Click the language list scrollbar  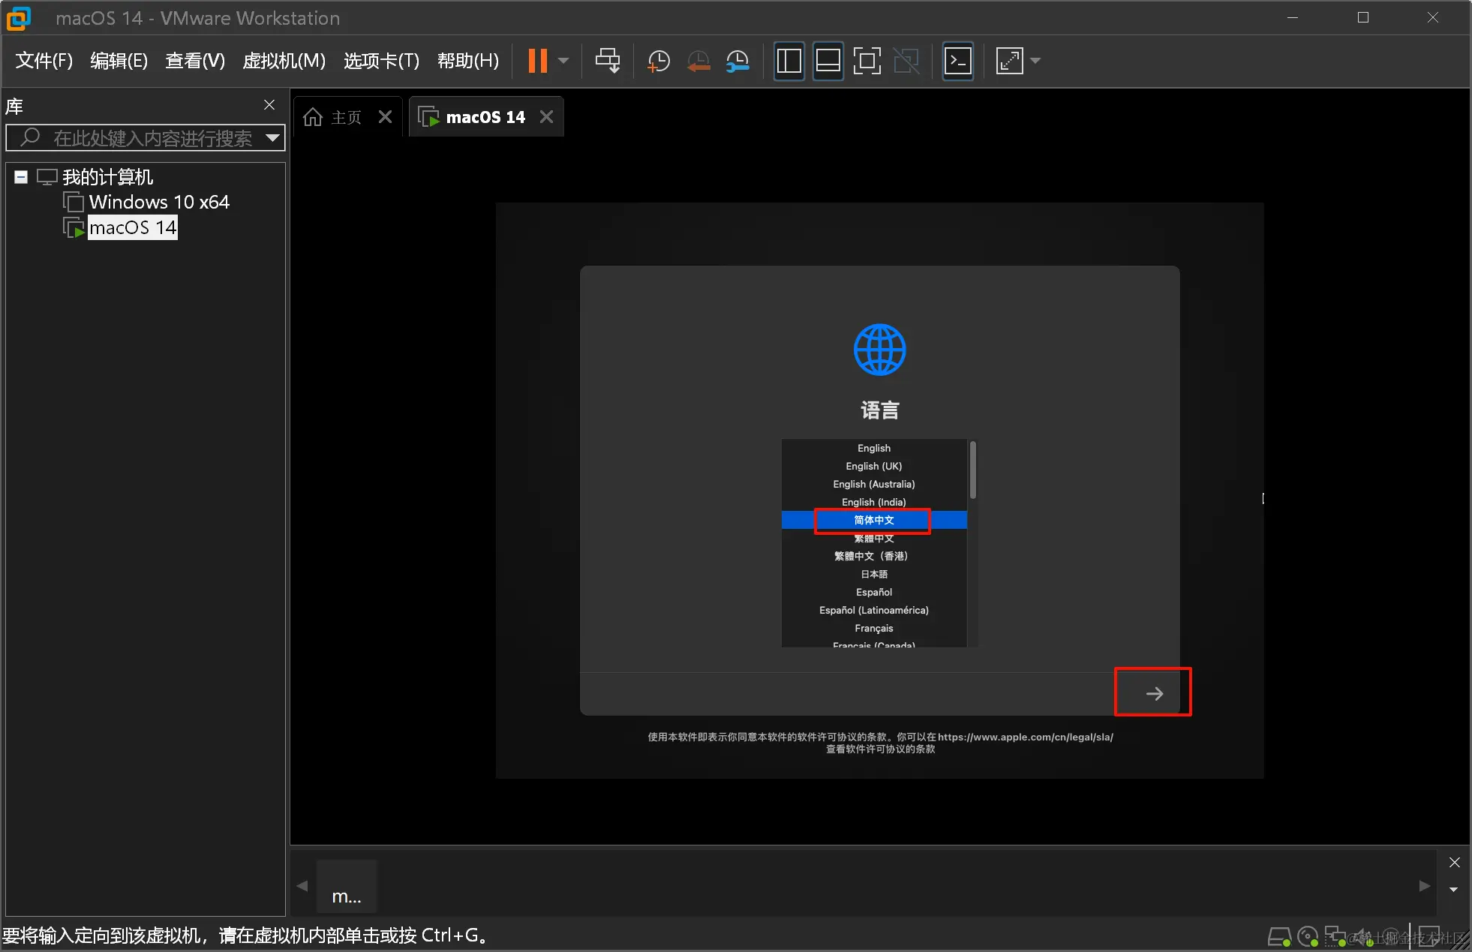tap(973, 471)
